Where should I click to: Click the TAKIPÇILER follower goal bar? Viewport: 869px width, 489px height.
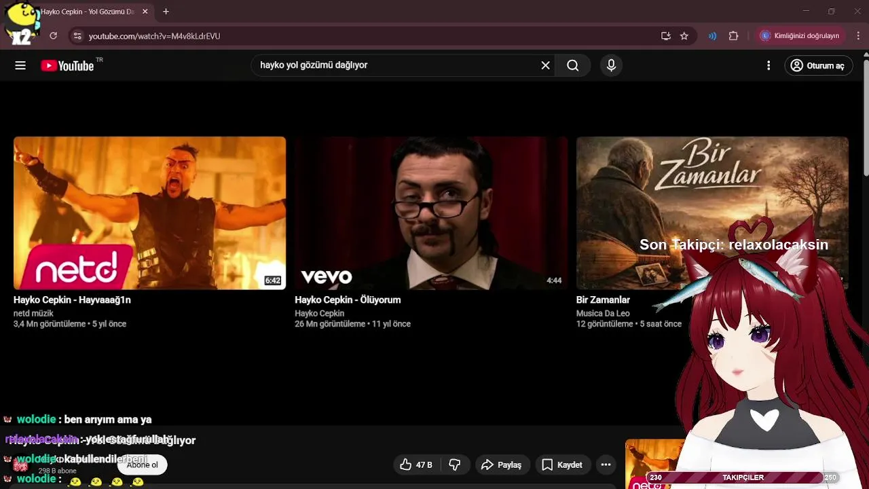coord(743,477)
